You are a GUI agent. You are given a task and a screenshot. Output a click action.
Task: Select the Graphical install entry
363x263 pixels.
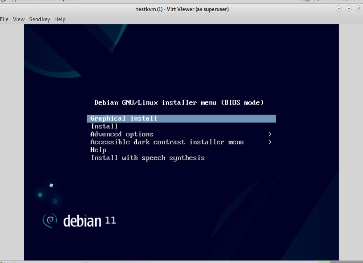[x=181, y=118]
